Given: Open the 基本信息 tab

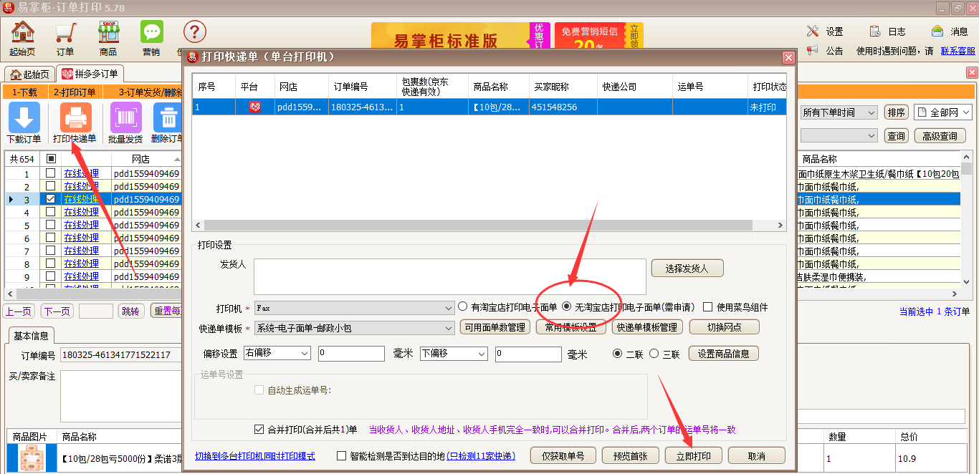Looking at the screenshot, I should point(31,336).
